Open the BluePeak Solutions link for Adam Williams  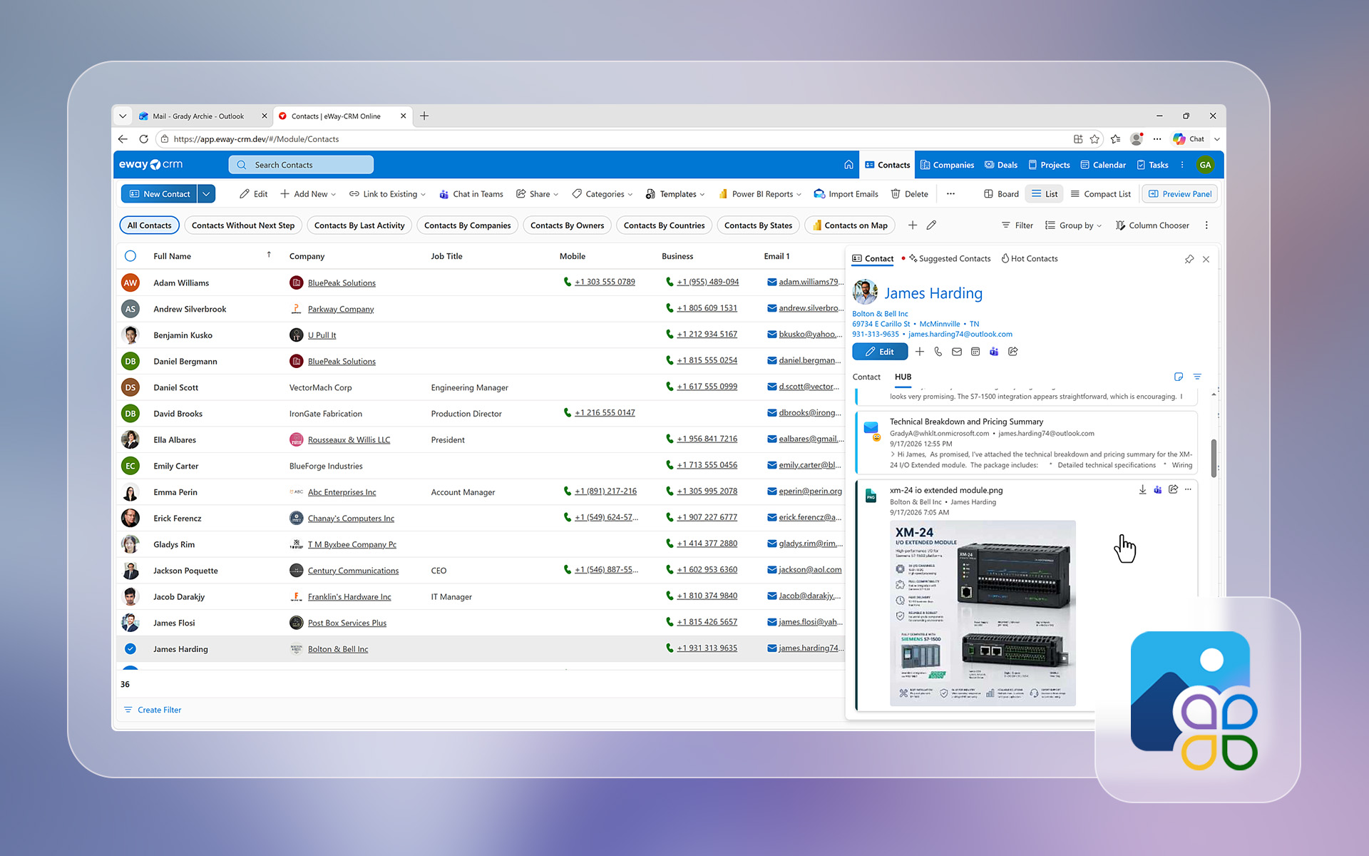point(342,283)
